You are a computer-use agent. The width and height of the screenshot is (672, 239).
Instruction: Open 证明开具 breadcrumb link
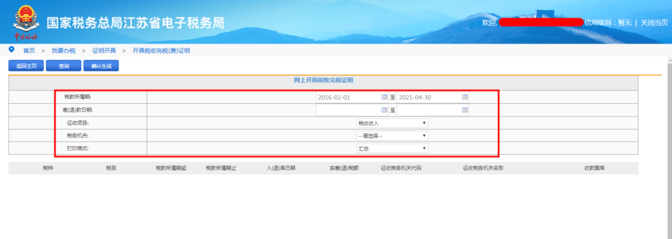coord(104,50)
